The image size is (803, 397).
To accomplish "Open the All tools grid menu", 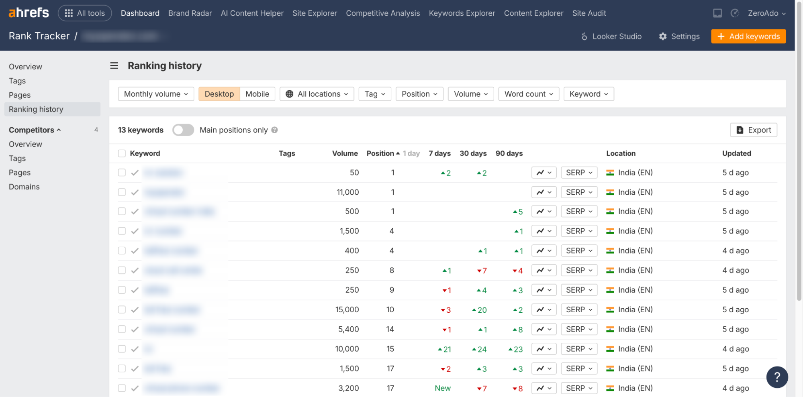I will (x=85, y=13).
